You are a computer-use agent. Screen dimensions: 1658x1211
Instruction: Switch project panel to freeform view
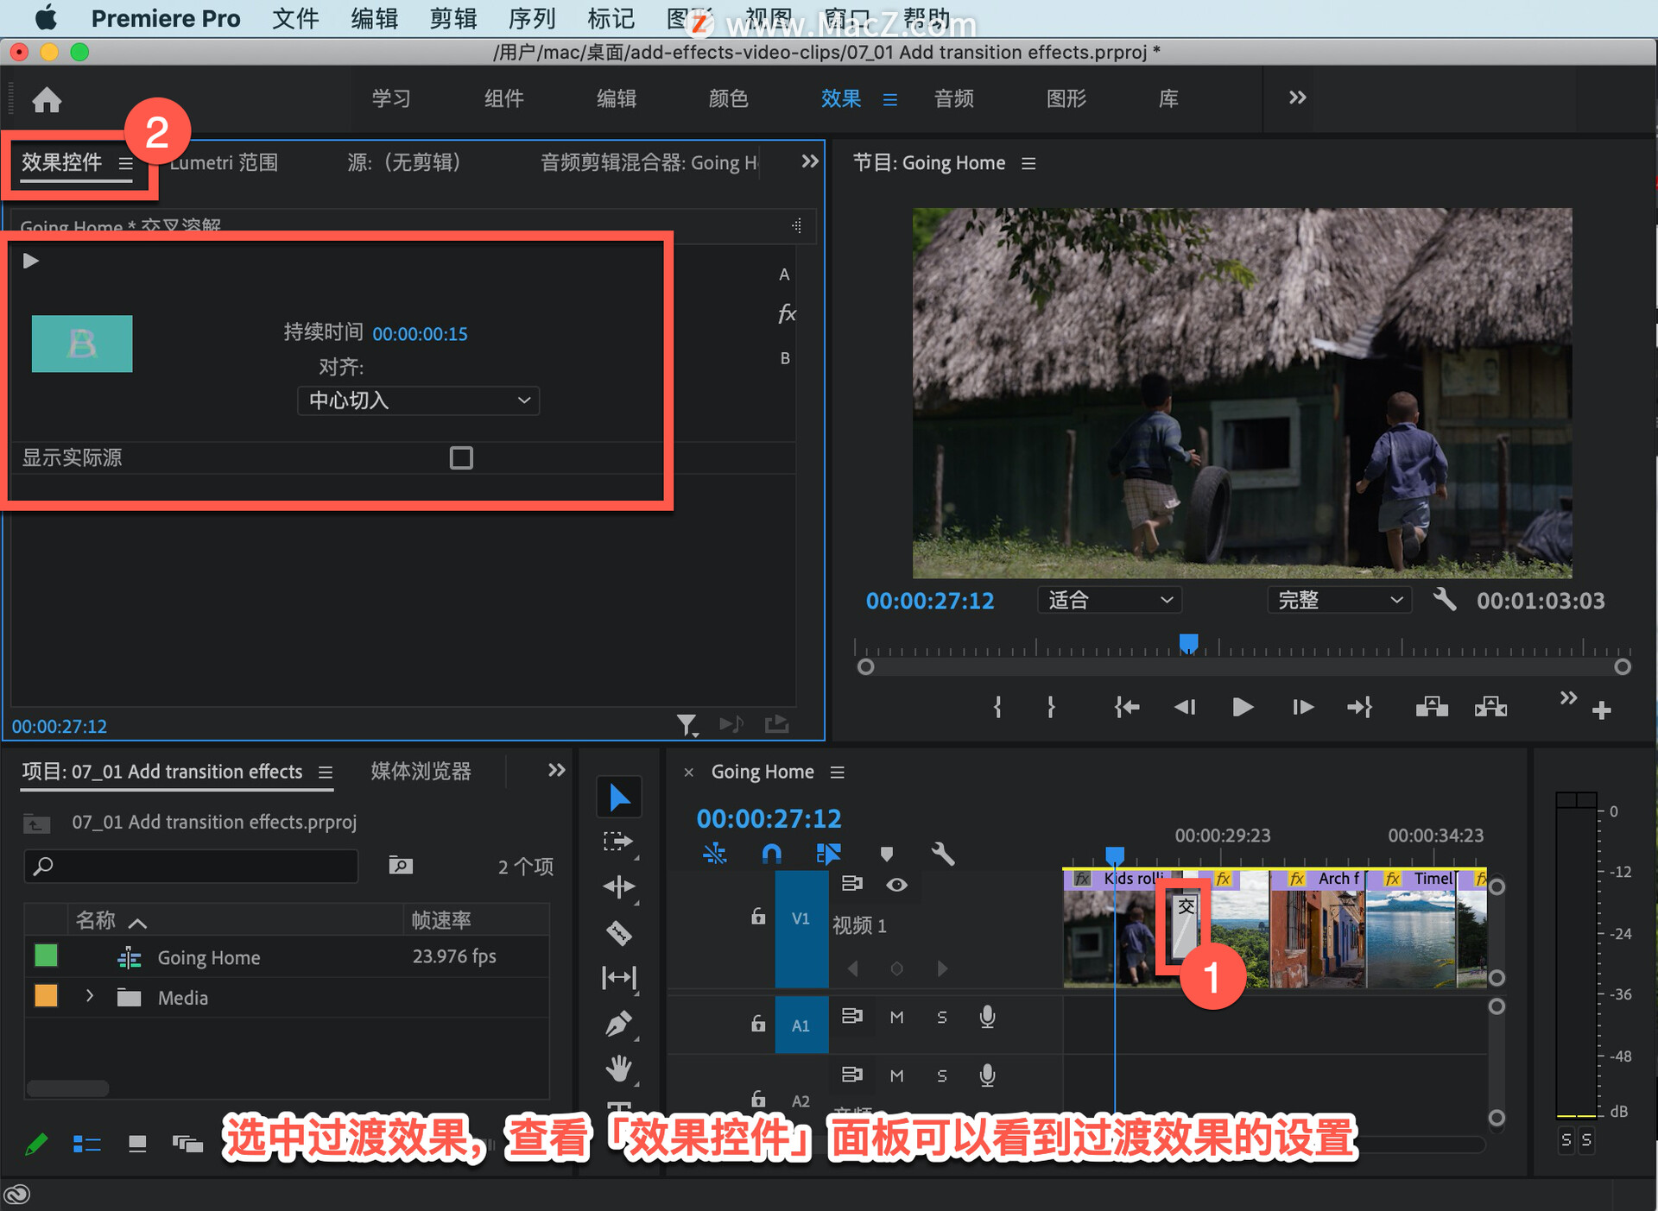(x=187, y=1145)
